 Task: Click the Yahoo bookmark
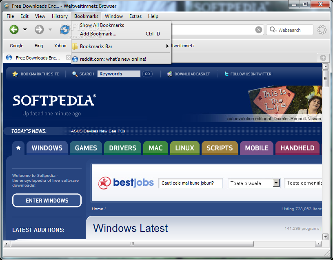pyautogui.click(x=60, y=46)
